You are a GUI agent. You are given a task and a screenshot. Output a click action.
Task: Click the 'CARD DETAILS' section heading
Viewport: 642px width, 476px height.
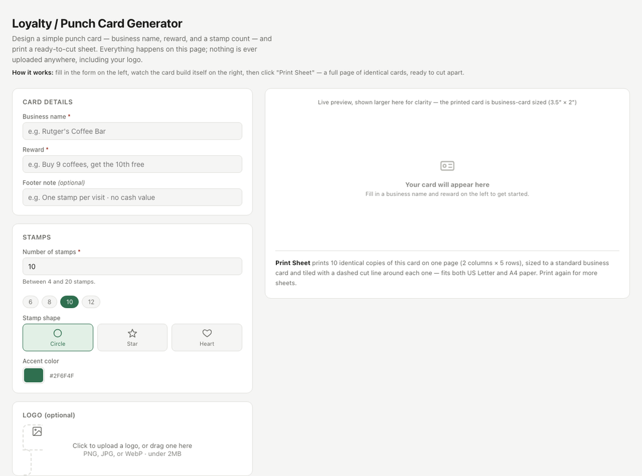48,102
